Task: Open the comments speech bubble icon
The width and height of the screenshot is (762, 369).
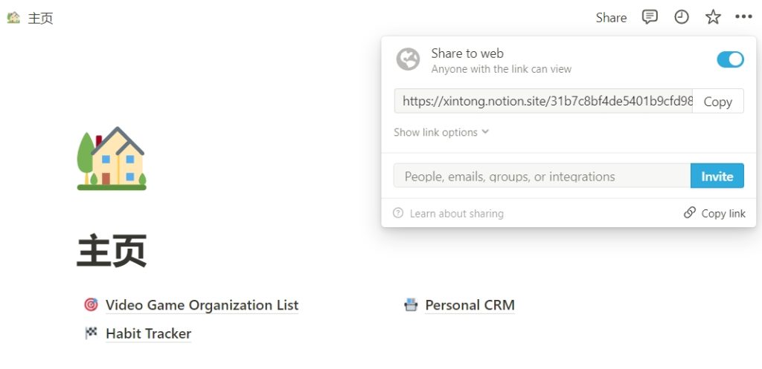Action: [x=650, y=18]
